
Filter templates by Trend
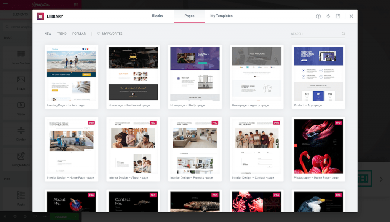point(62,34)
